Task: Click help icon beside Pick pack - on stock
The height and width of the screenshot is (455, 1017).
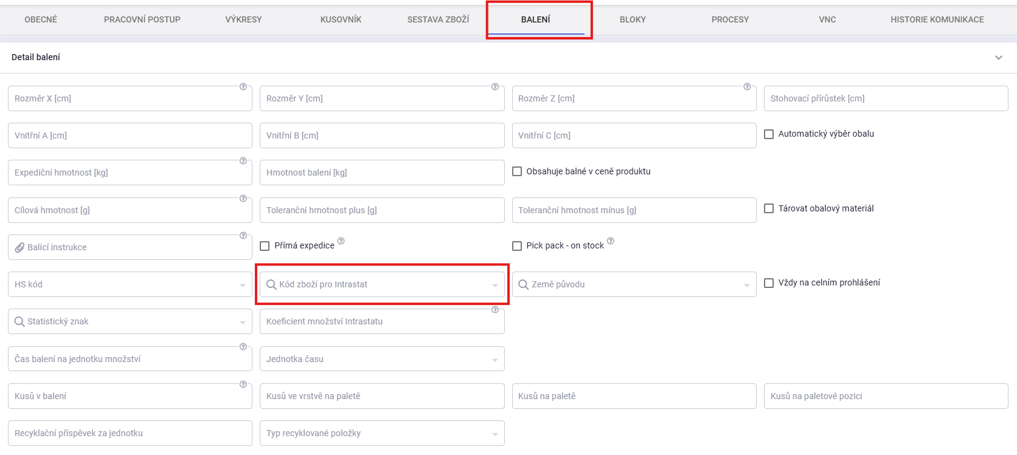Action: [611, 241]
